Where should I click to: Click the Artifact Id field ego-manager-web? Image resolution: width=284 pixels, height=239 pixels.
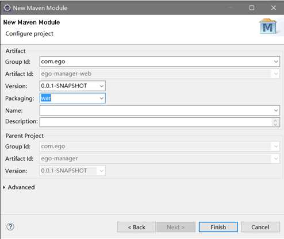(160, 74)
